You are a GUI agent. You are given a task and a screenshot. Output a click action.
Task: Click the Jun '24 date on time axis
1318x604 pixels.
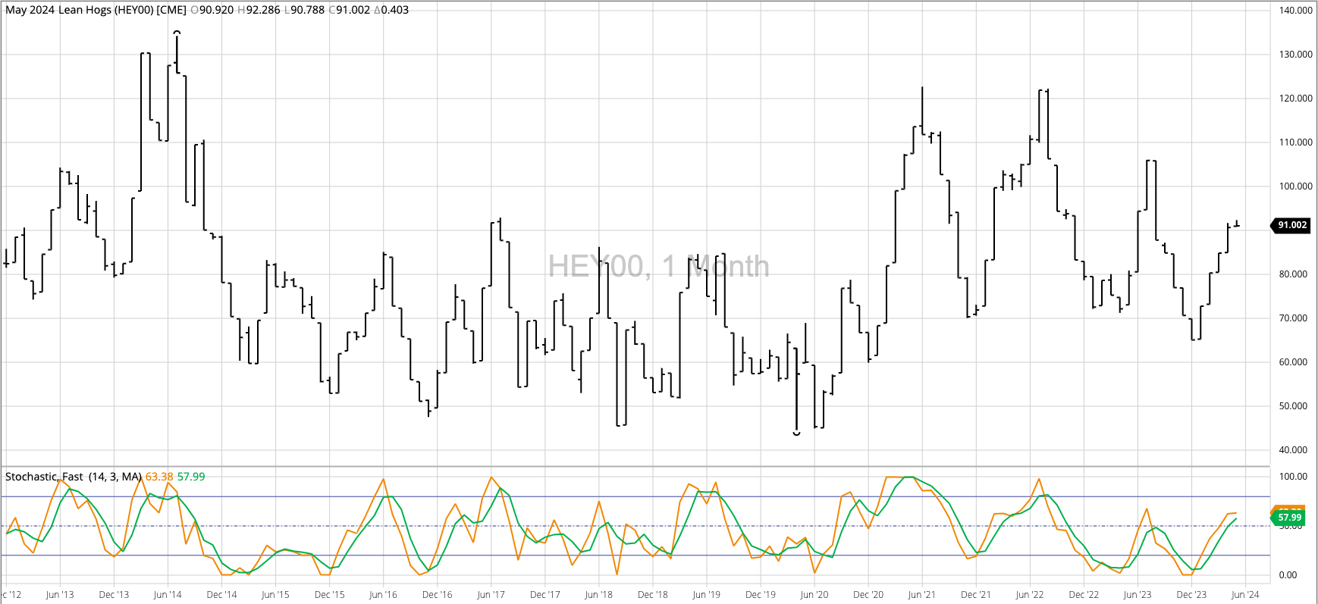[x=1244, y=595]
